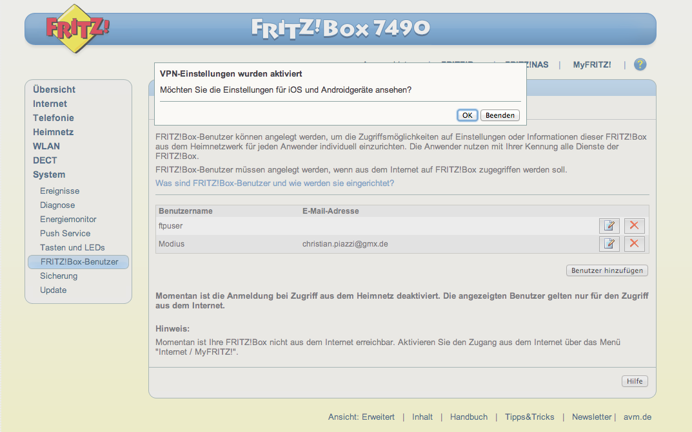Collapse the System menu section
The image size is (692, 432).
click(x=49, y=175)
